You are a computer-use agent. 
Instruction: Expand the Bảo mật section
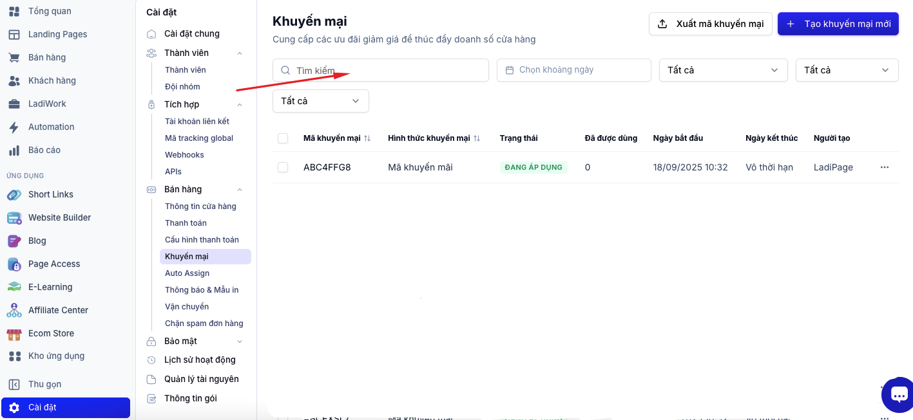pyautogui.click(x=240, y=342)
